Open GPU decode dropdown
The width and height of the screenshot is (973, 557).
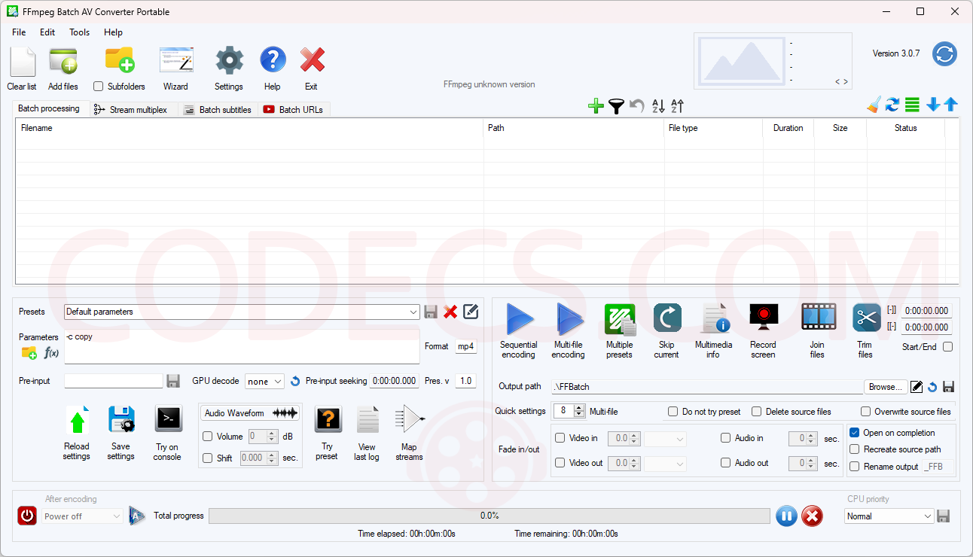[x=264, y=381]
